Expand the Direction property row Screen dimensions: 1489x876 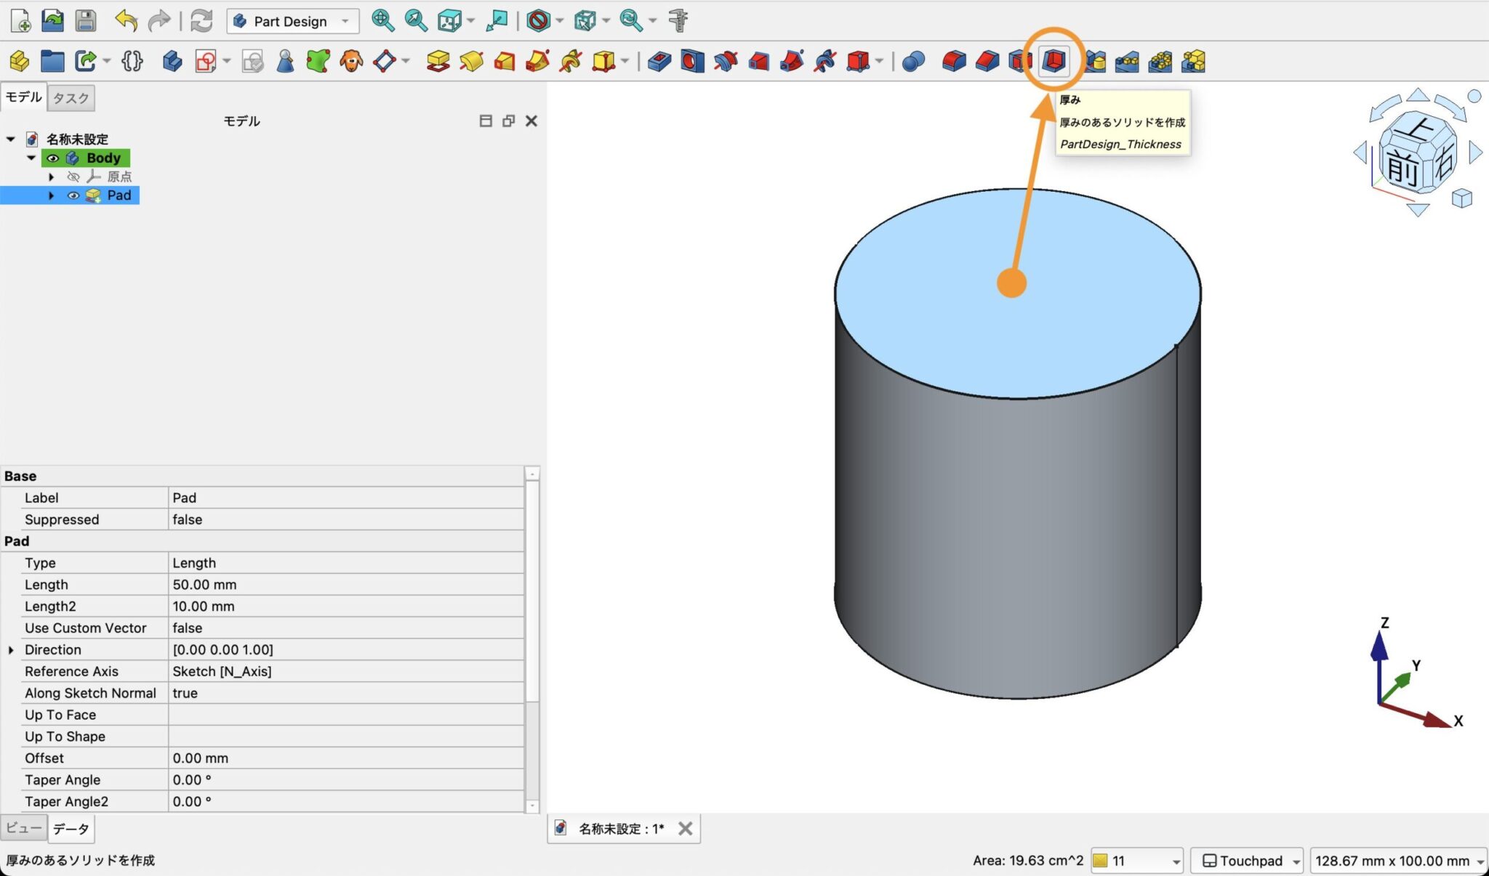pyautogui.click(x=12, y=649)
